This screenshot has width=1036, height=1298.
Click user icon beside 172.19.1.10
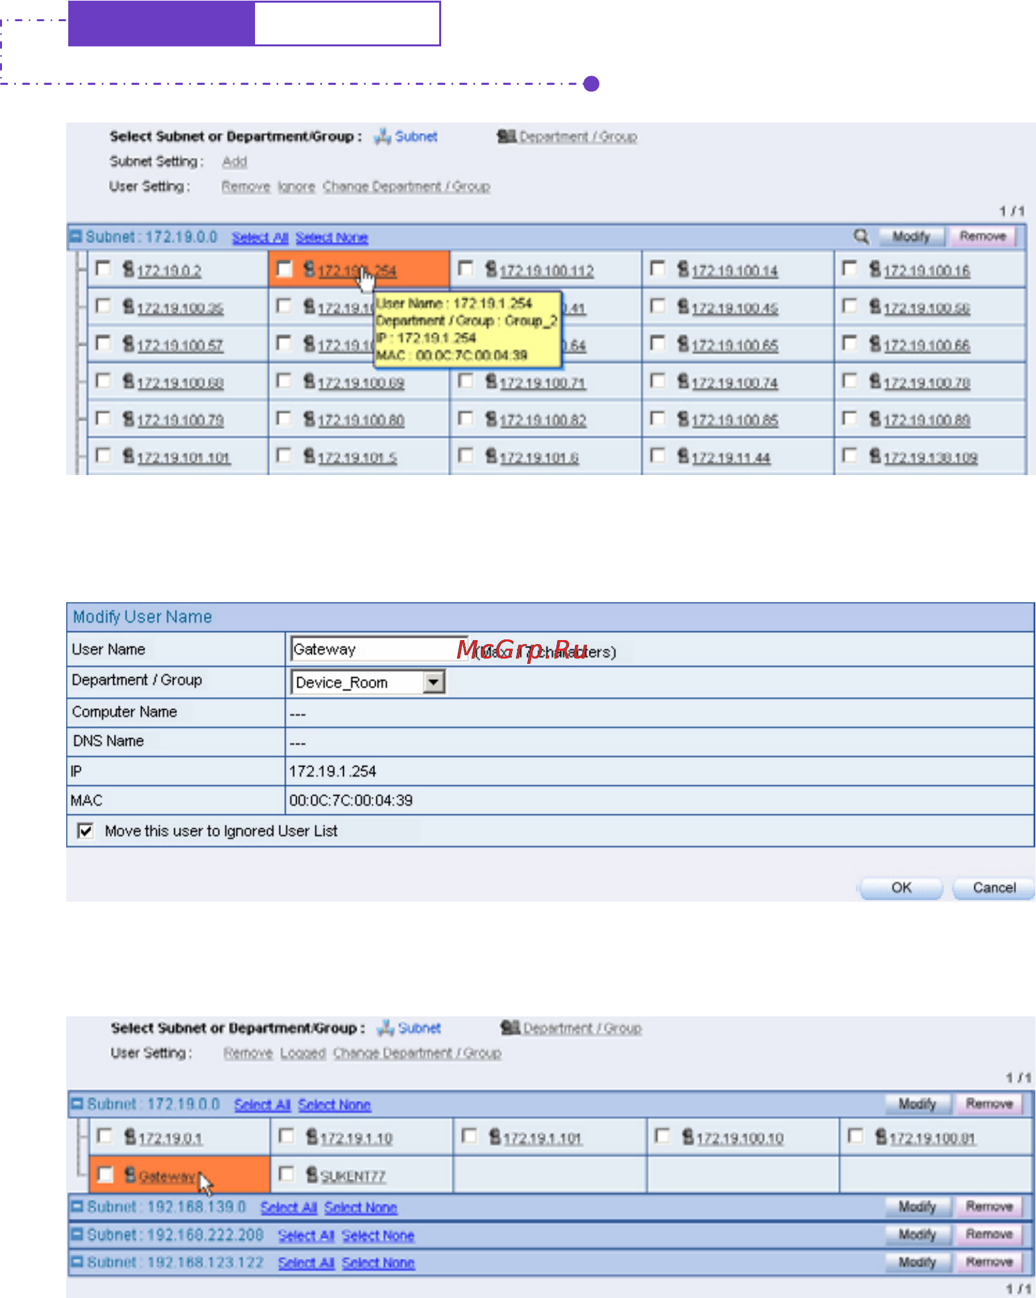(312, 1137)
